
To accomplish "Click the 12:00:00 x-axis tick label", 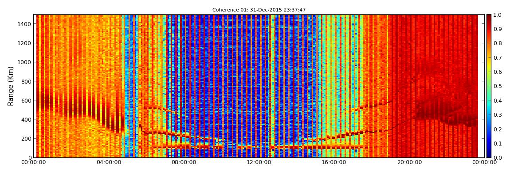I will point(258,162).
